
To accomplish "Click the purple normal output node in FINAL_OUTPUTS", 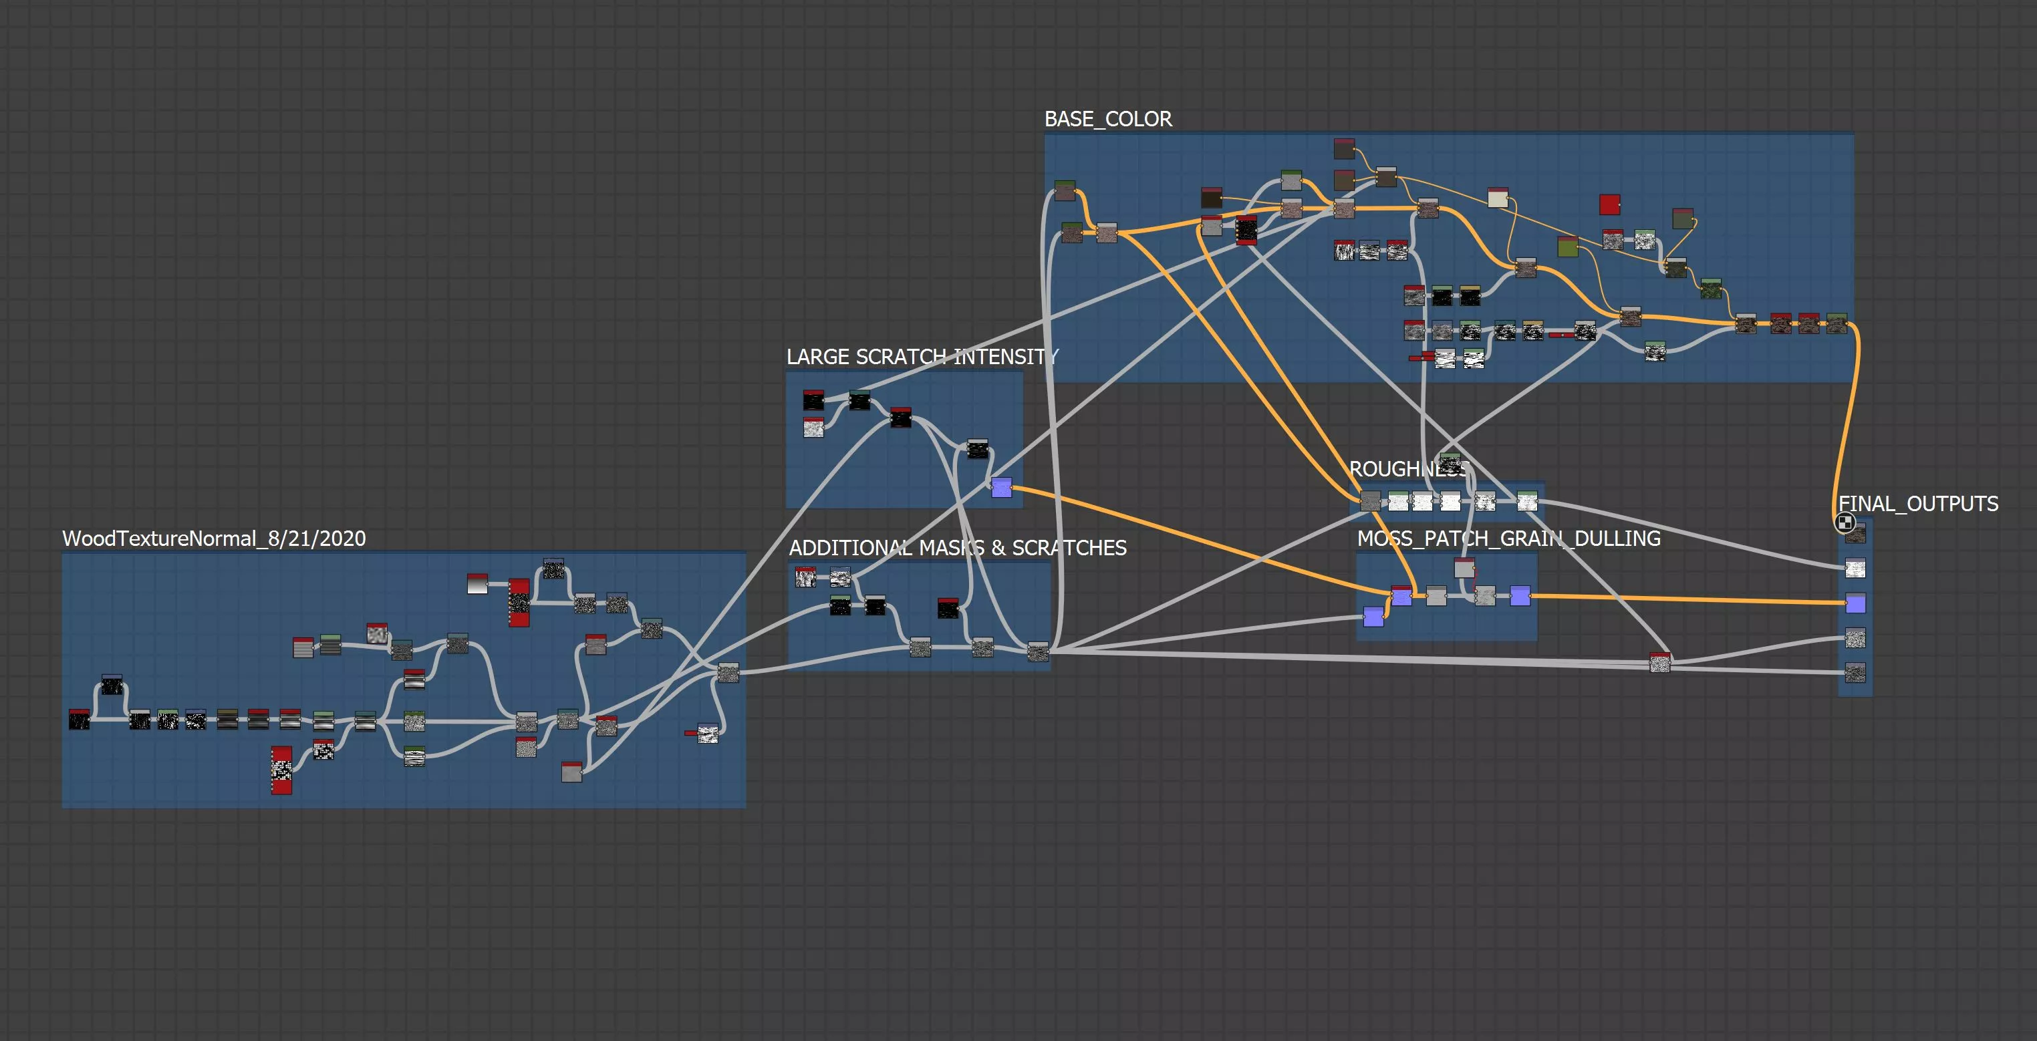I will tap(1855, 604).
